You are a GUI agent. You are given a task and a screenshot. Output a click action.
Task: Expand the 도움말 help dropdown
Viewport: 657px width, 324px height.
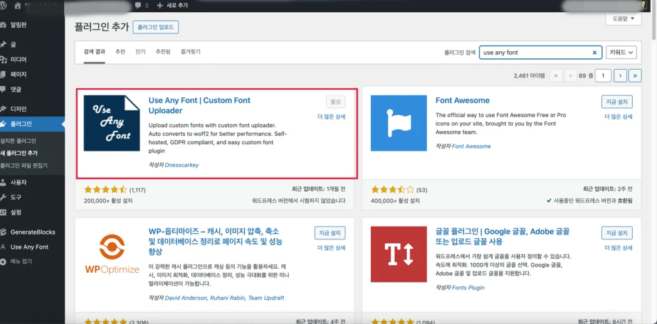click(x=624, y=19)
